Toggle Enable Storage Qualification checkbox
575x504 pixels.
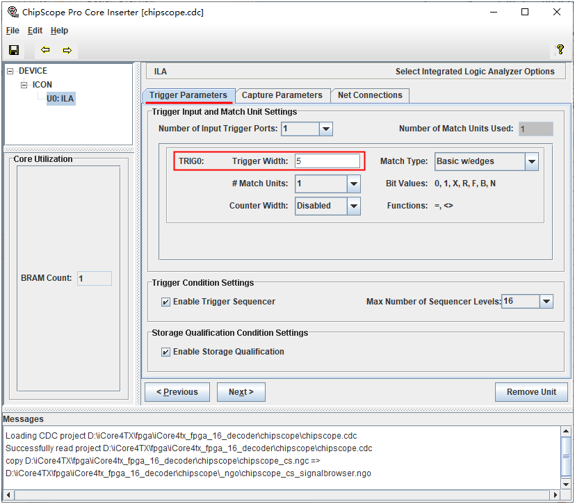pyautogui.click(x=165, y=352)
